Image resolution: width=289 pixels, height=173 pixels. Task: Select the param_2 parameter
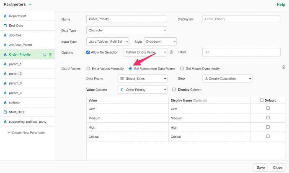28,74
